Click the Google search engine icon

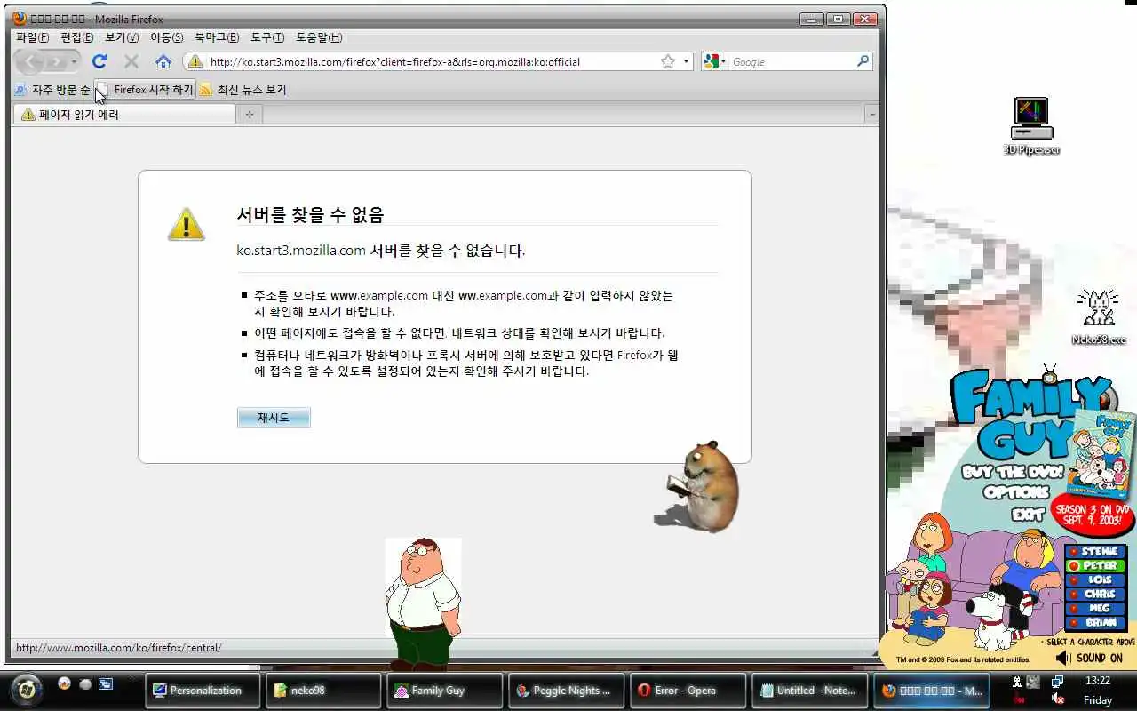tap(711, 61)
